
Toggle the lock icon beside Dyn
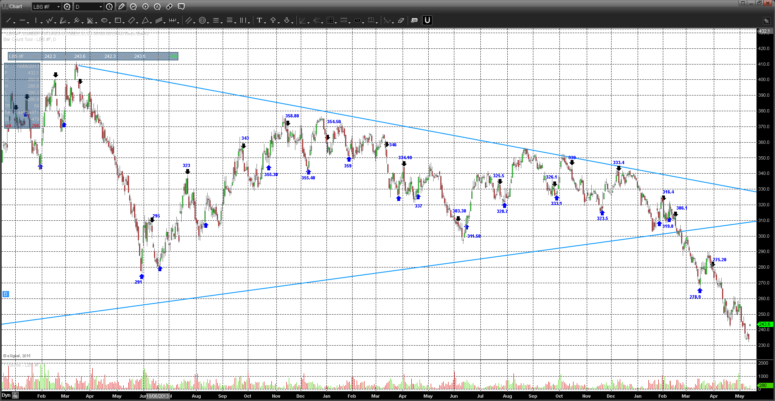coord(15,395)
